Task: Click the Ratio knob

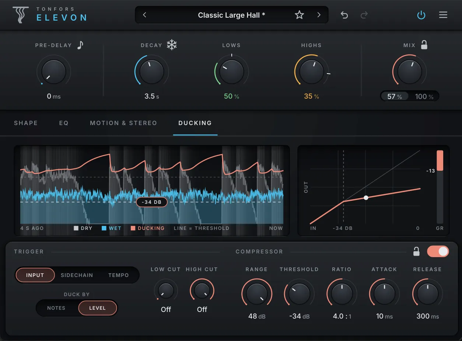Action: [342, 294]
